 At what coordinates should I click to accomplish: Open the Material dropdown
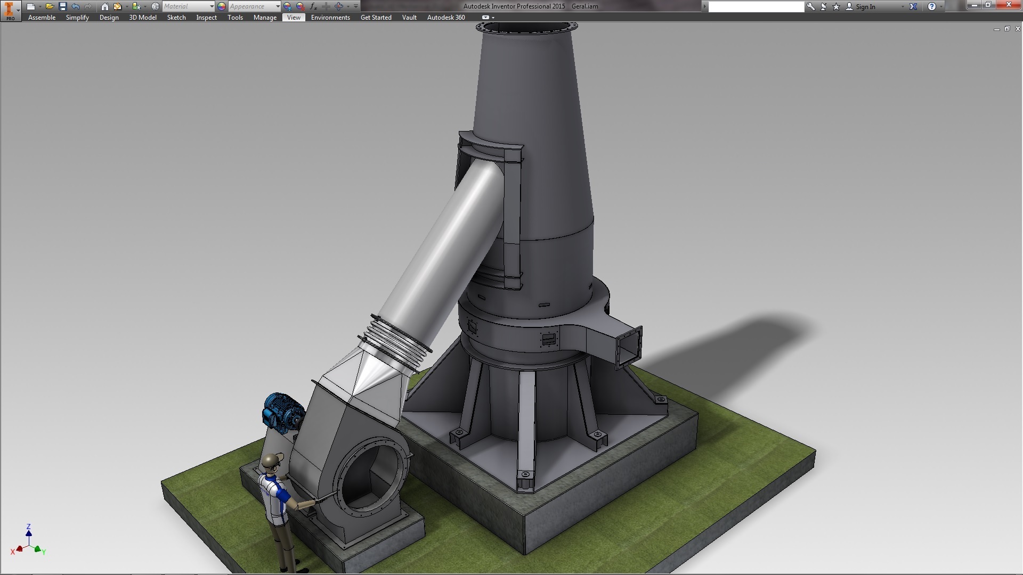point(212,6)
